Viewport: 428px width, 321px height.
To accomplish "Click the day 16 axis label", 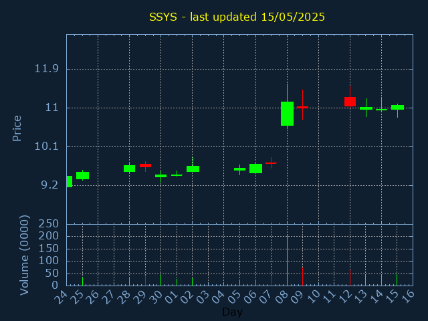I will click(x=408, y=296).
